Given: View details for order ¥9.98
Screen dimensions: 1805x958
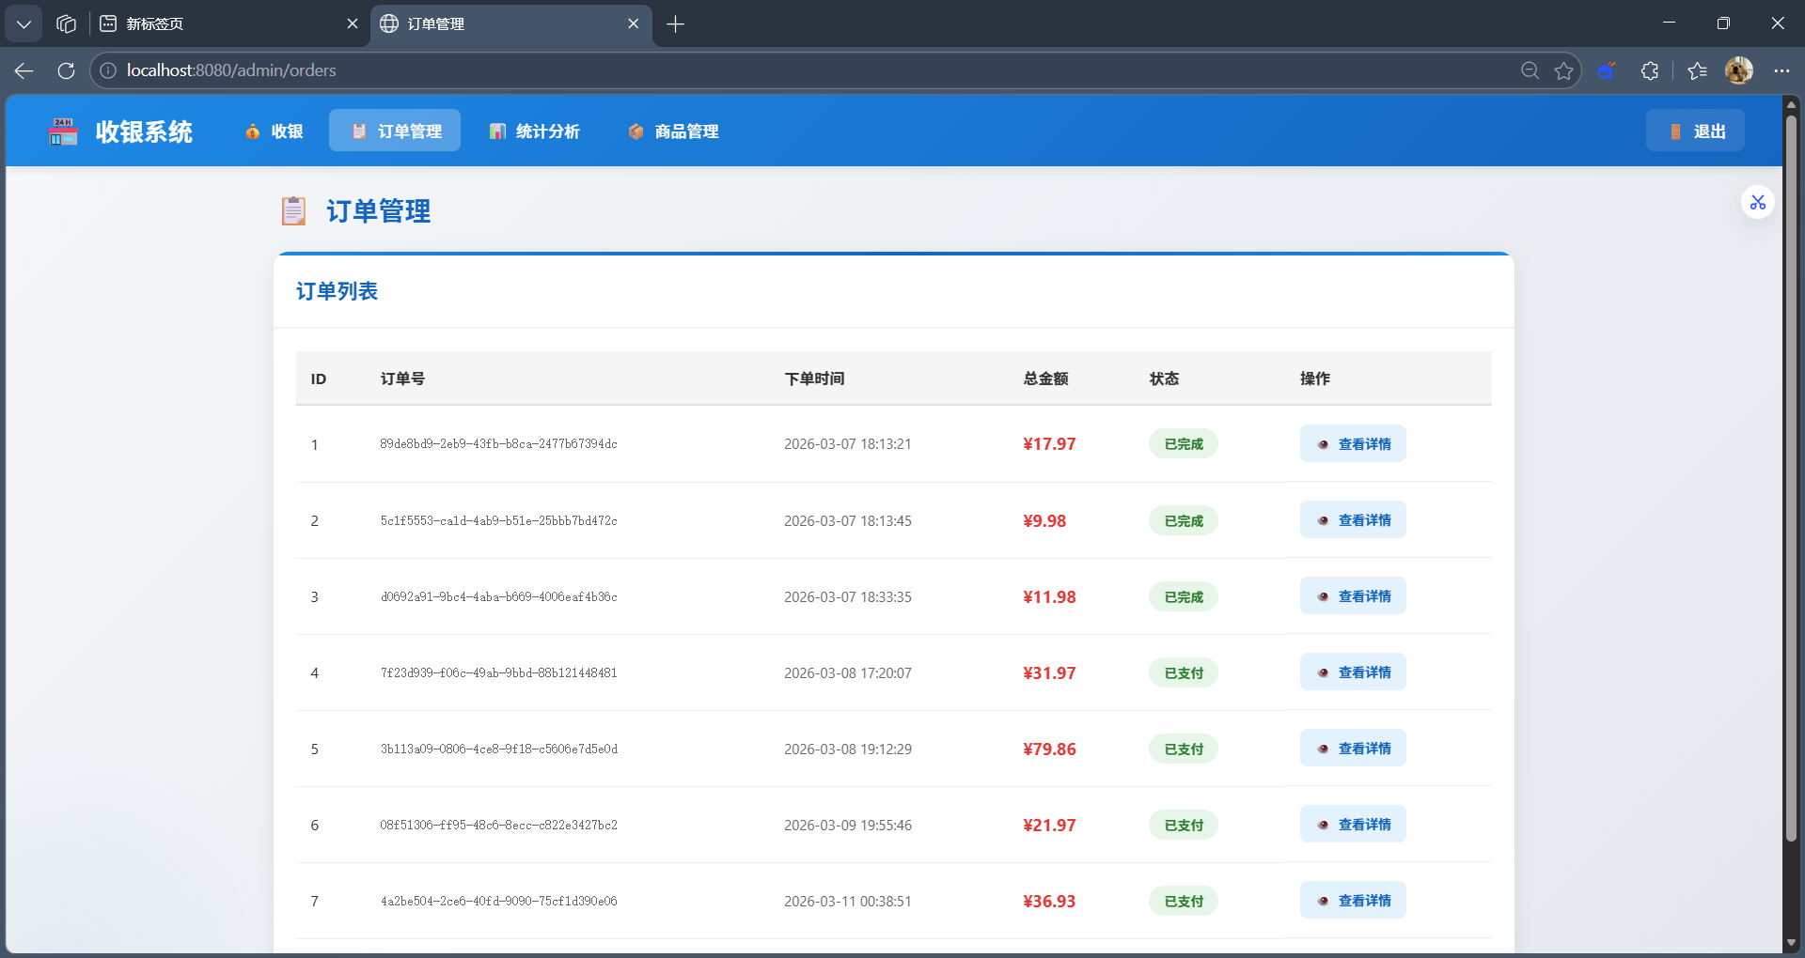Looking at the screenshot, I should (1353, 520).
